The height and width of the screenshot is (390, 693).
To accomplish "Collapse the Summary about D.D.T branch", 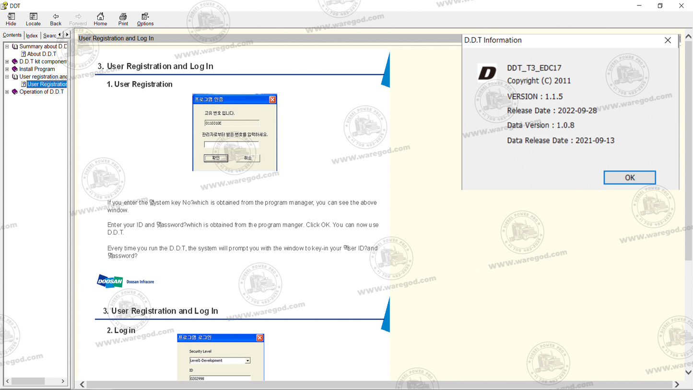I will [x=6, y=46].
